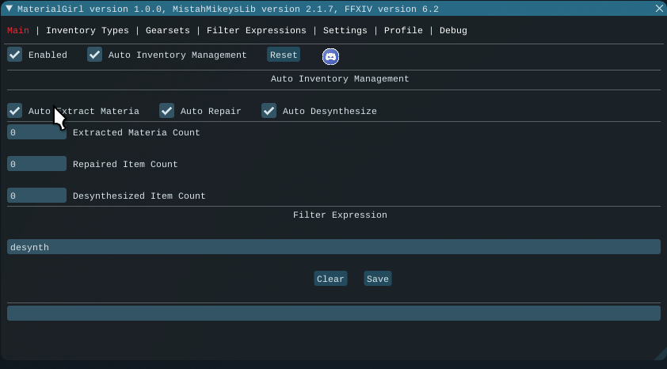This screenshot has width=667, height=369.
Task: Toggle the Enabled checkbox
Action: click(15, 55)
